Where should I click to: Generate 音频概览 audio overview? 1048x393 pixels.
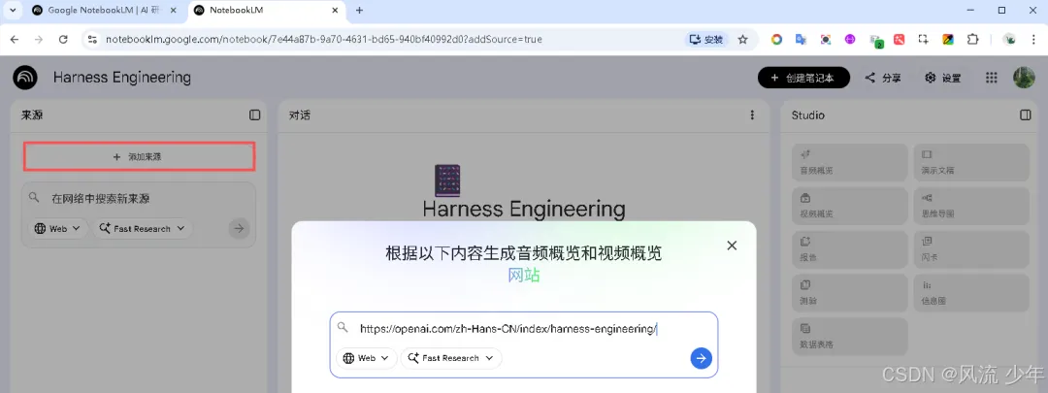point(849,162)
